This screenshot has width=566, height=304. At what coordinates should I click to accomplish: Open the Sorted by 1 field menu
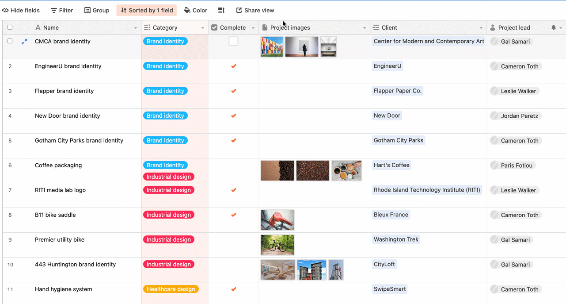pyautogui.click(x=146, y=10)
